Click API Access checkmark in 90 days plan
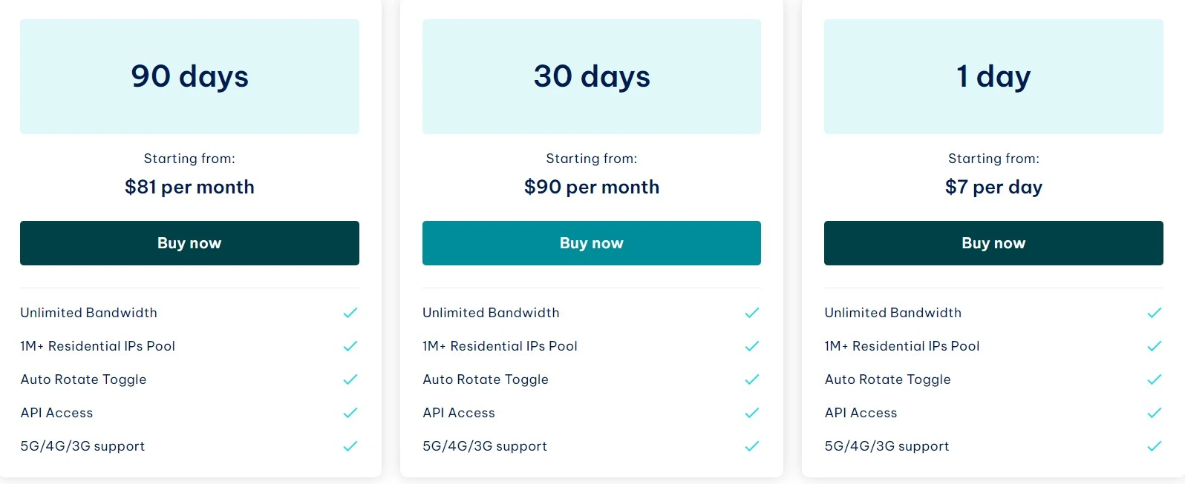1185x484 pixels. pyautogui.click(x=350, y=413)
